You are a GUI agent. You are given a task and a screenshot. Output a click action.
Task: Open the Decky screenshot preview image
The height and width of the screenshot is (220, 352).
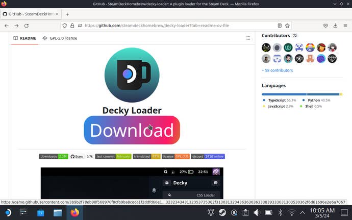click(x=132, y=183)
